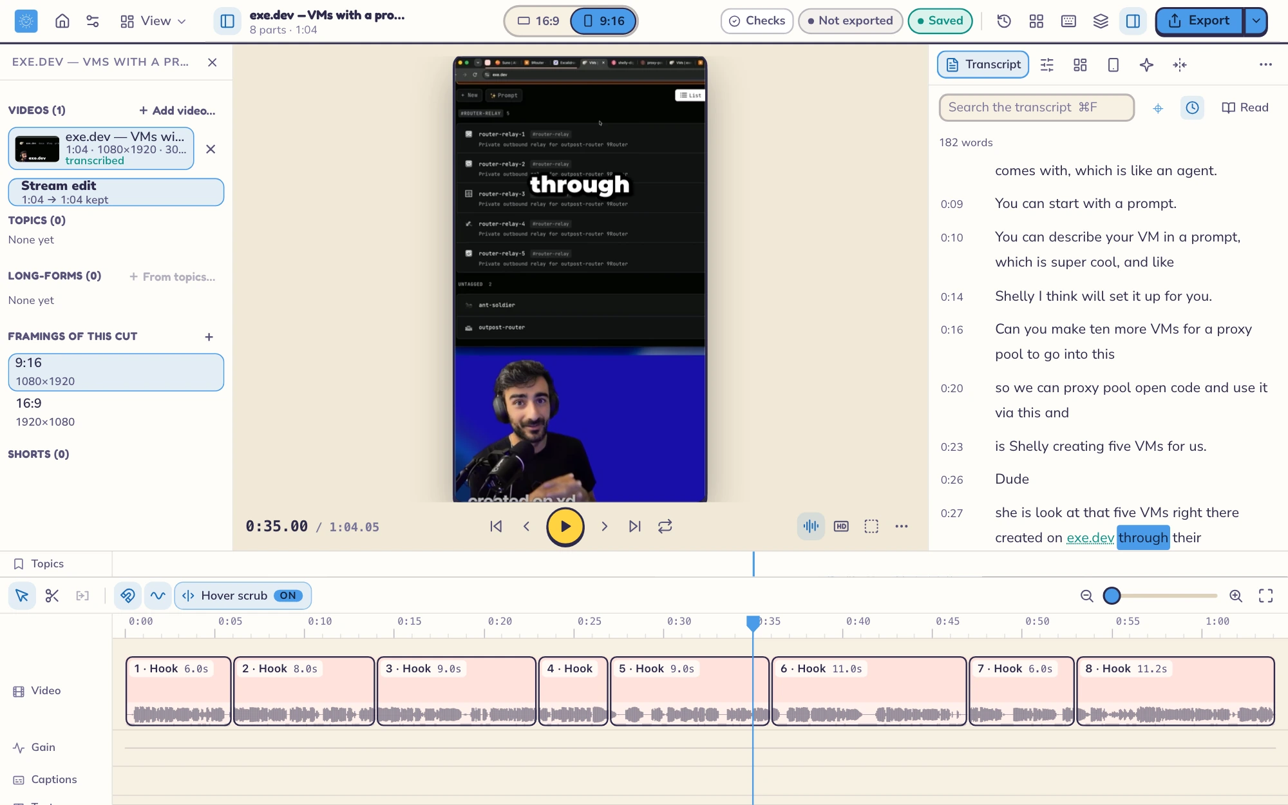1288x805 pixels.
Task: Toggle the right sidebar panel icon
Action: tap(1133, 21)
